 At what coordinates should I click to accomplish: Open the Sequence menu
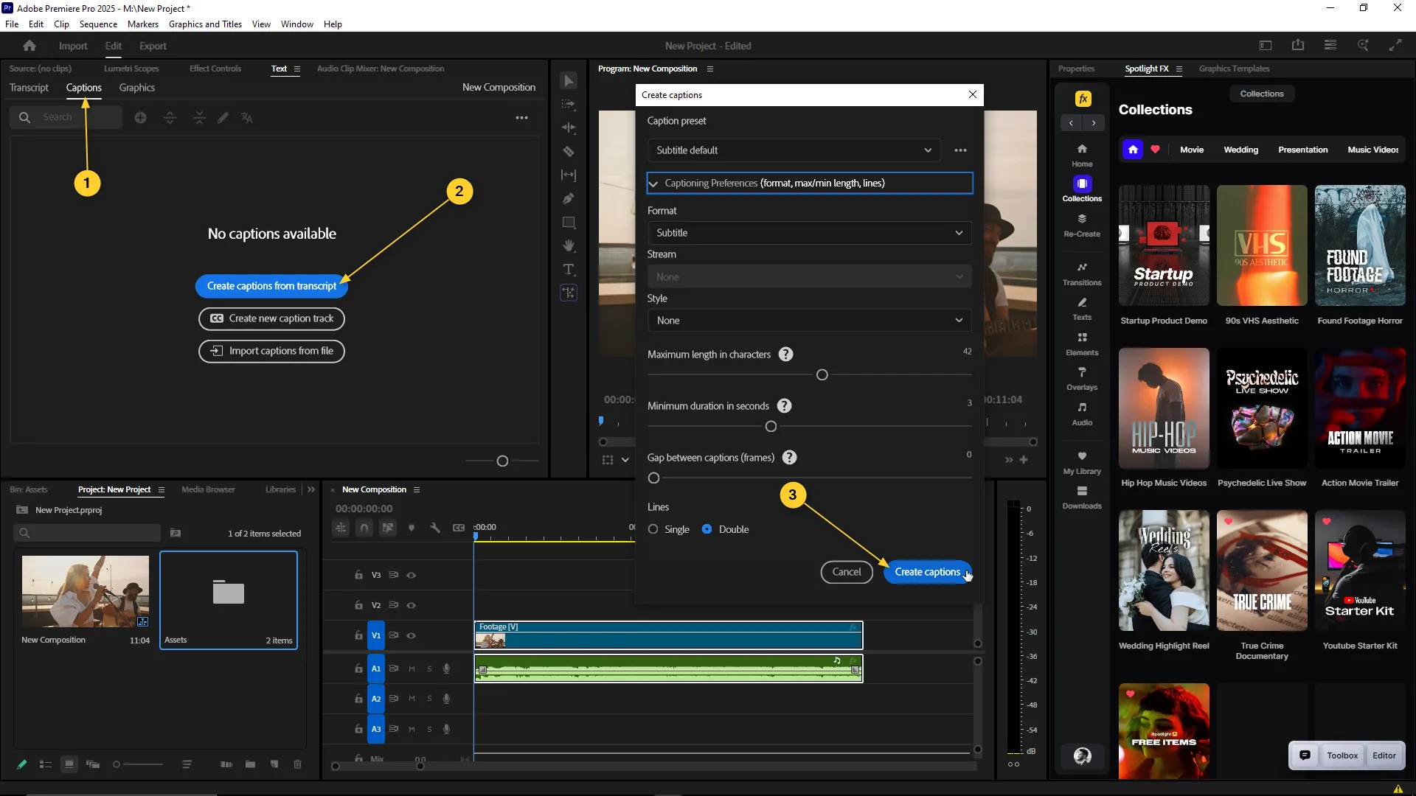(x=98, y=24)
